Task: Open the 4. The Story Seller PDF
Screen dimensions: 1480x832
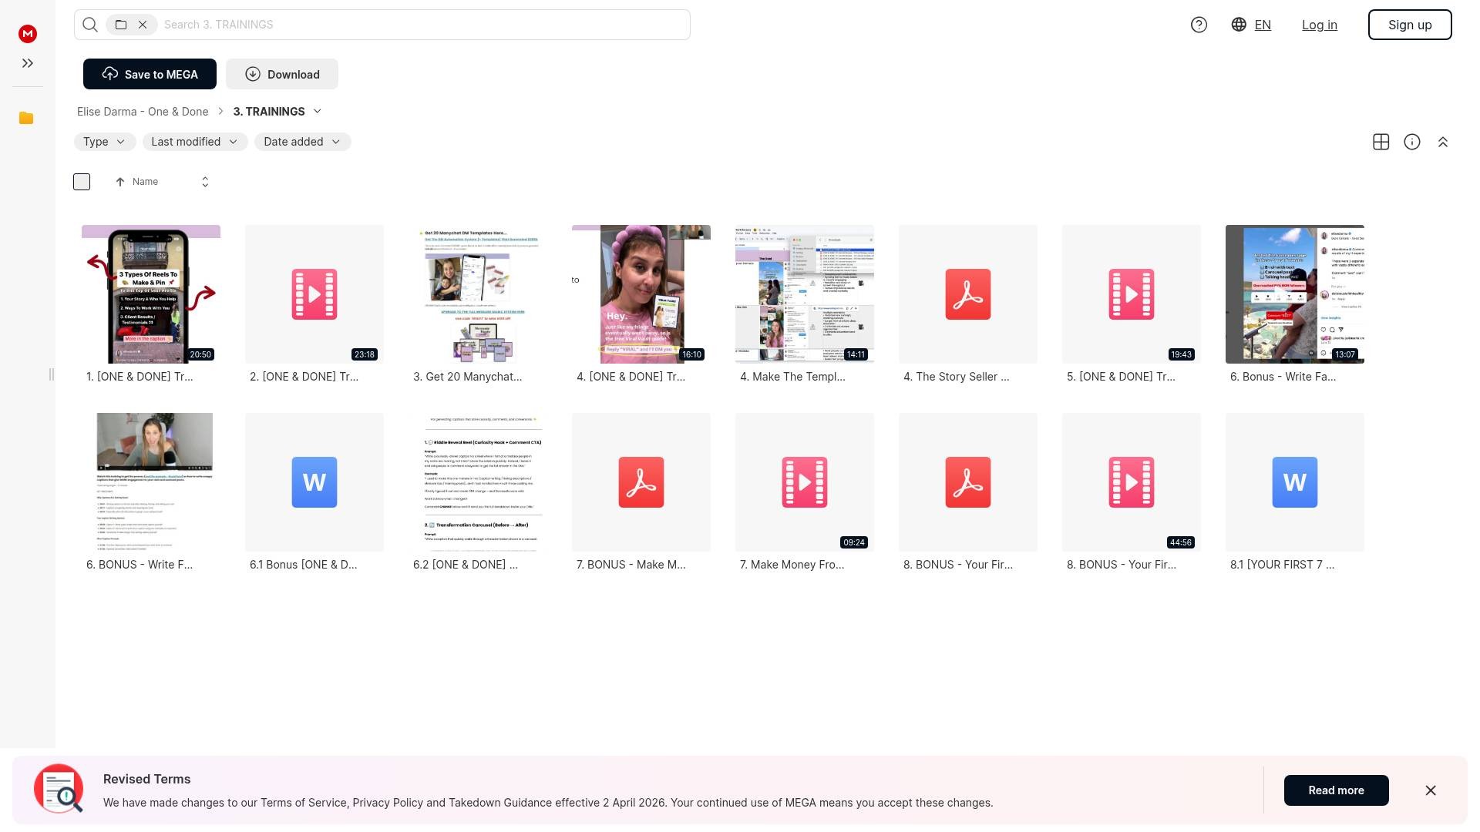Action: (967, 295)
